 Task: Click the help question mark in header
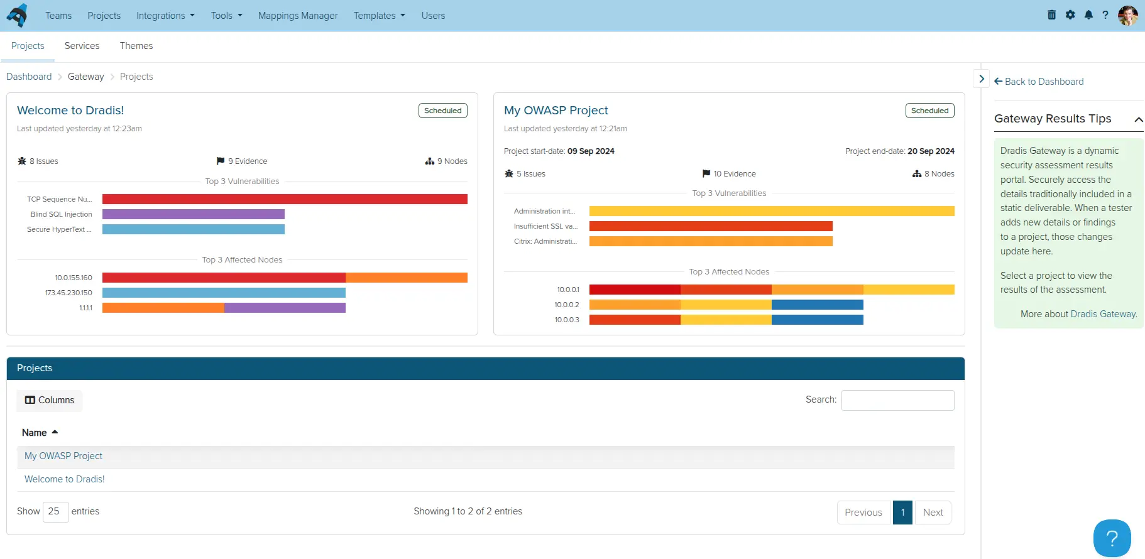1105,14
